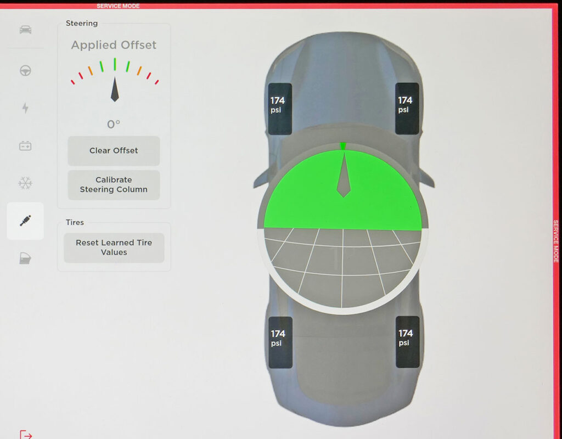Open the door closures service panel

click(x=24, y=258)
